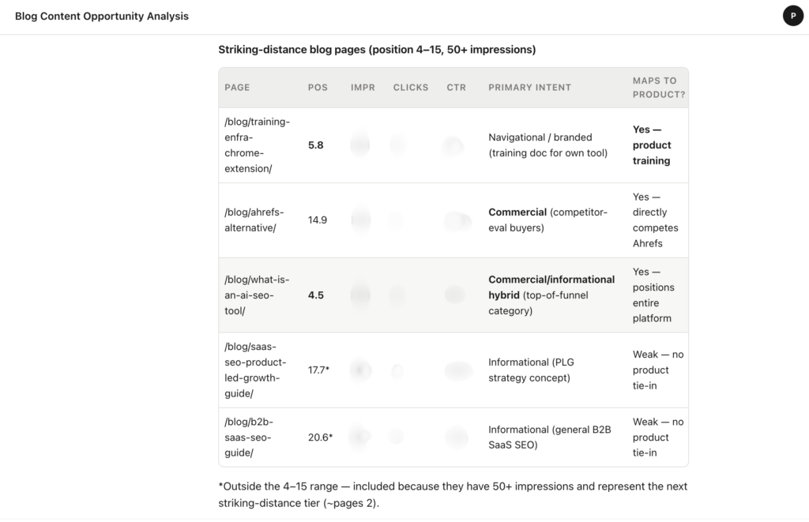This screenshot has width=809, height=522.
Task: Open the profile avatar labeled P
Action: (793, 16)
